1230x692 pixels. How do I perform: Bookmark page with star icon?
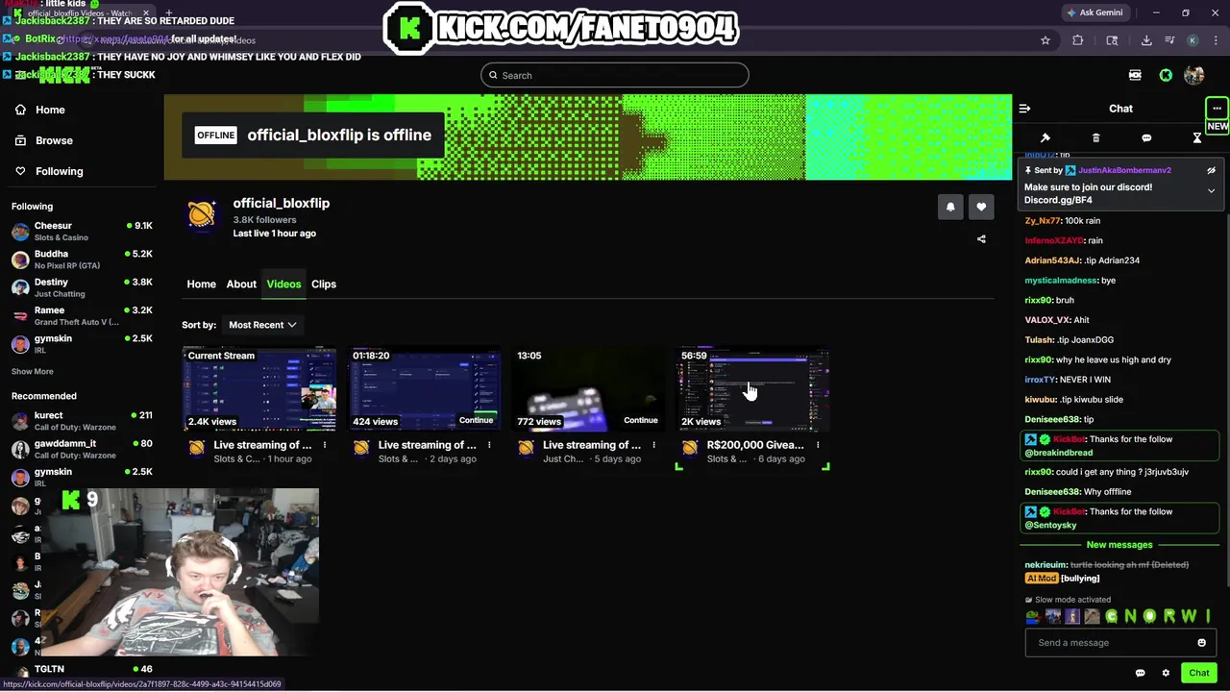1045,40
